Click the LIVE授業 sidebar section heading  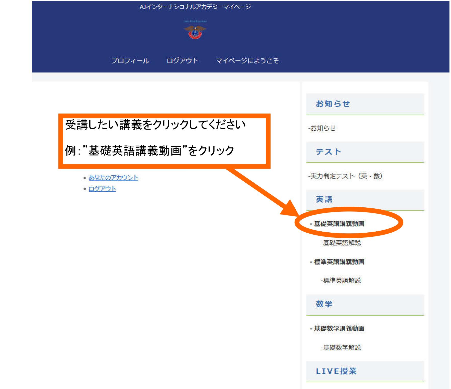point(336,371)
